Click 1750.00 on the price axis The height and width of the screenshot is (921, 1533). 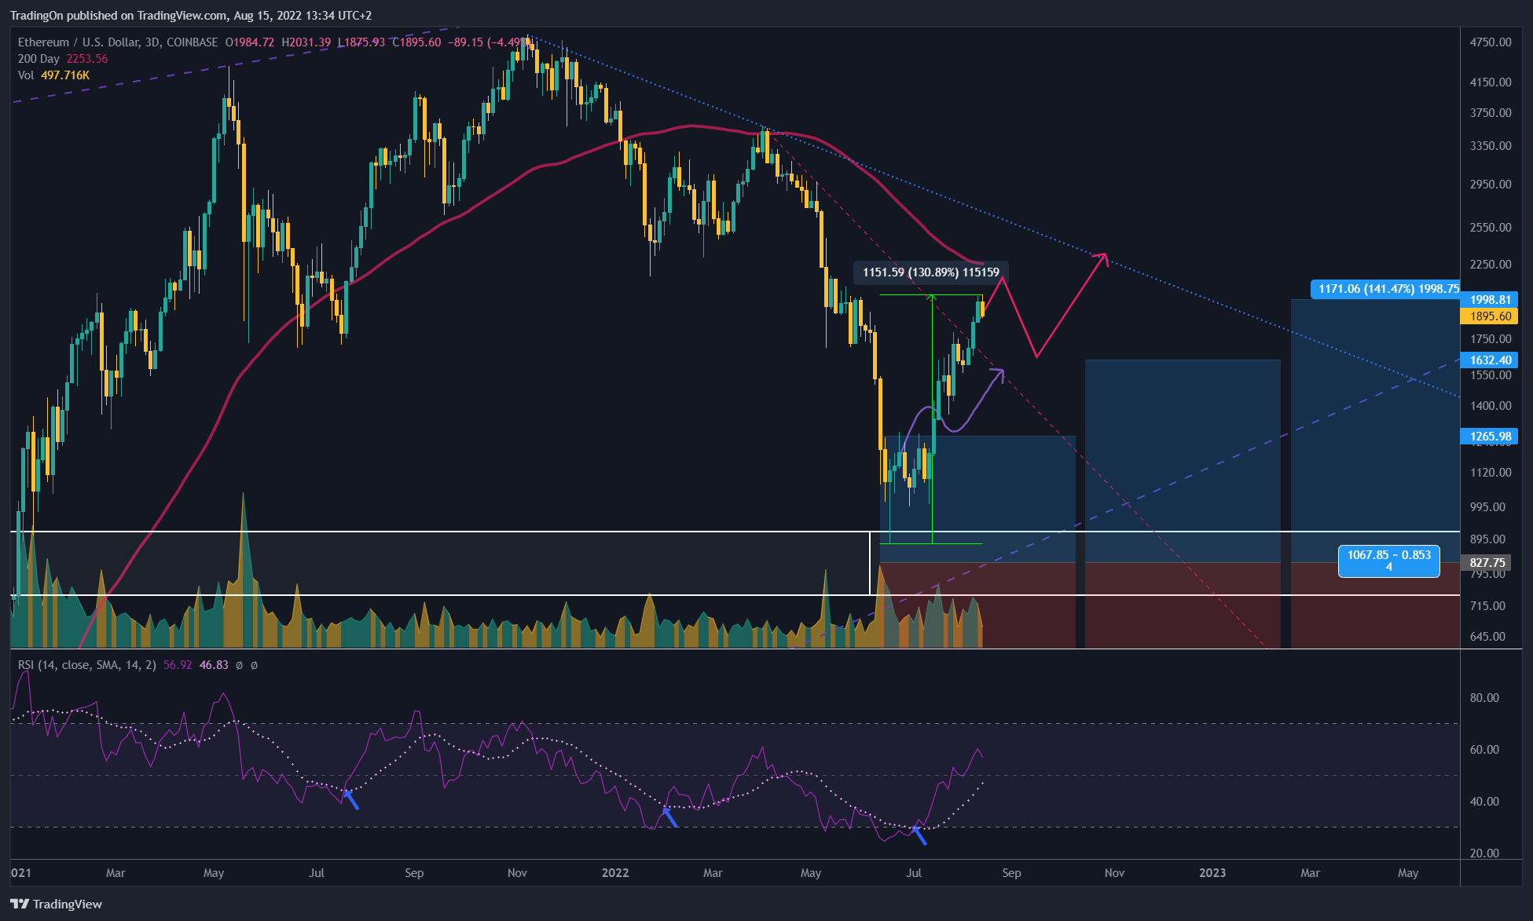(x=1491, y=338)
